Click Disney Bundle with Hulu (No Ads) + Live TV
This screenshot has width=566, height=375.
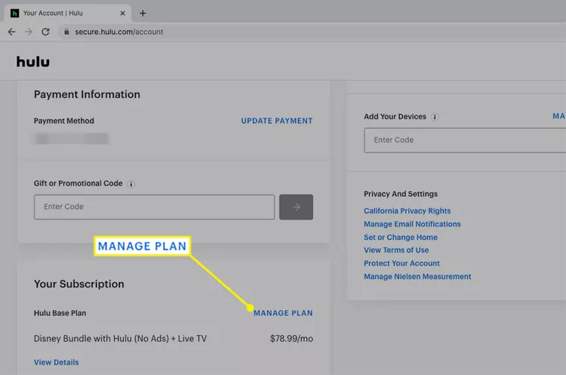[120, 339]
